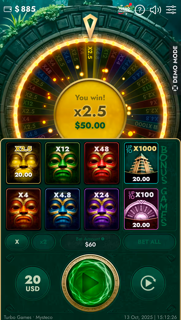Open the Turbo Universe logo
The width and height of the screenshot is (181, 320).
point(125,10)
